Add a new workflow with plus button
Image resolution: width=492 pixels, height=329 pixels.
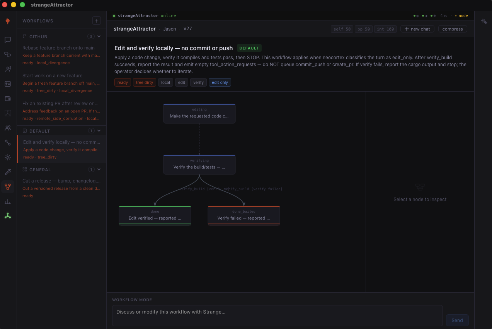97,21
